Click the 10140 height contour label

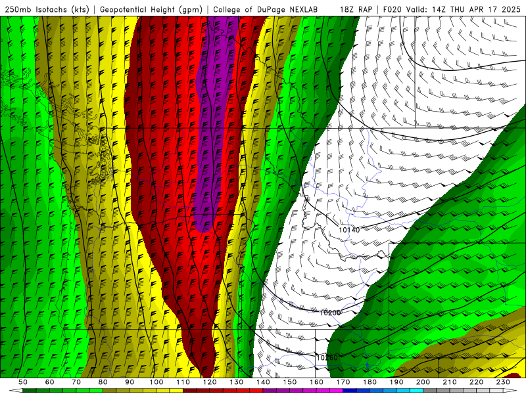pos(349,230)
